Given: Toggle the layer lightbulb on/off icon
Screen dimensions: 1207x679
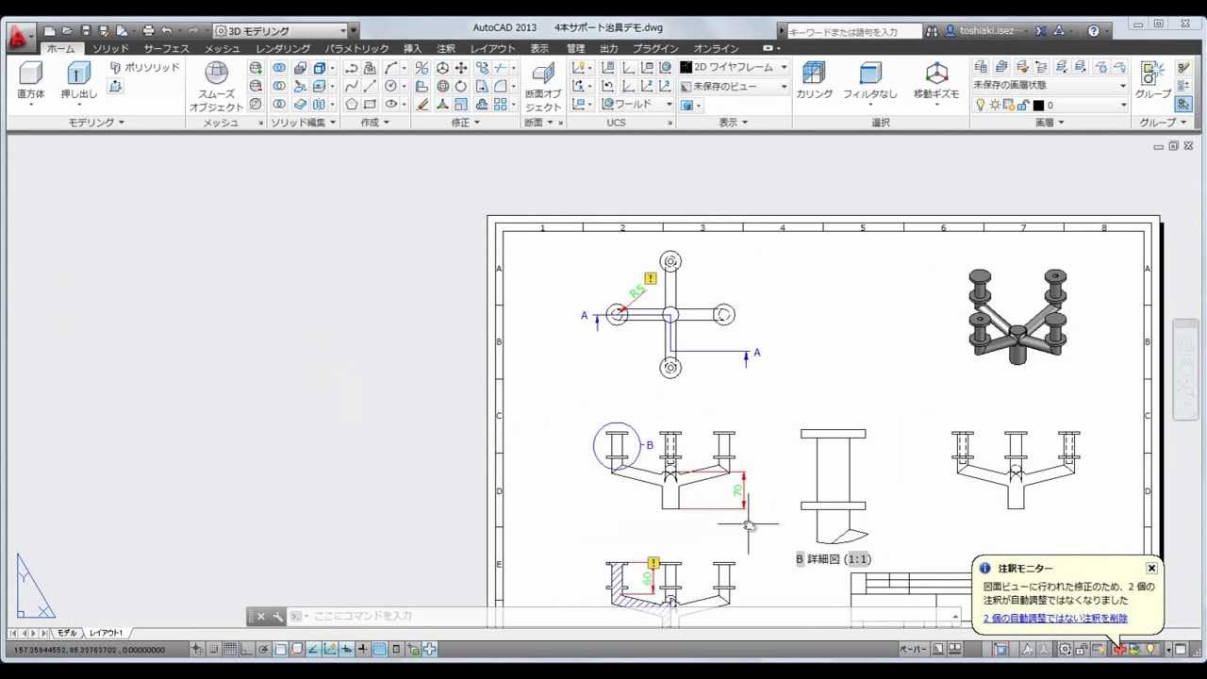Looking at the screenshot, I should click(981, 106).
